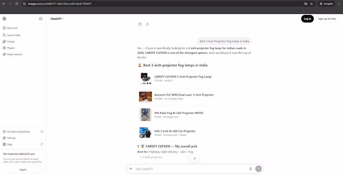
Task: Open Aozoom FLP 4090 Dual Laser card
Action: pos(195,96)
